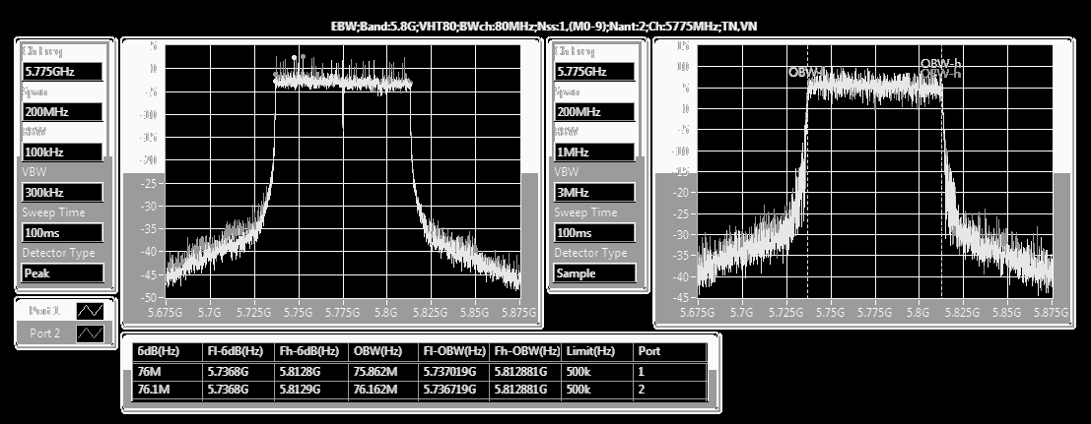Select the right panel Span field 200MHz
The height and width of the screenshot is (424, 1091).
[x=594, y=112]
